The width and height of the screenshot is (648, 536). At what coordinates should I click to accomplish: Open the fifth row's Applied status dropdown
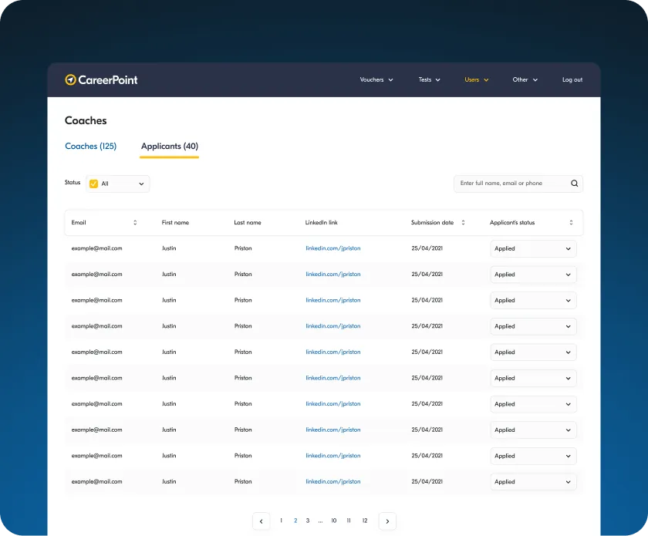pyautogui.click(x=533, y=352)
